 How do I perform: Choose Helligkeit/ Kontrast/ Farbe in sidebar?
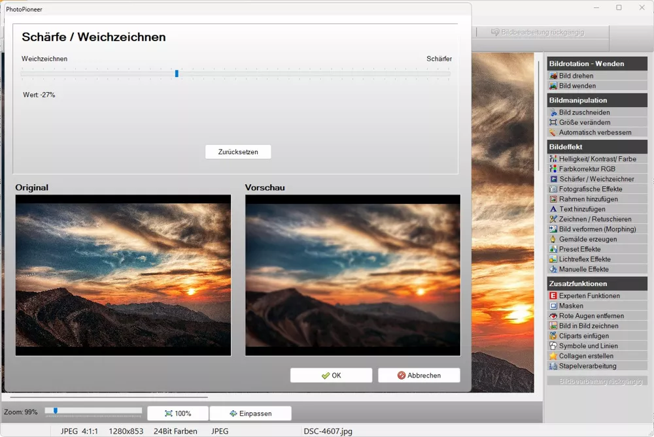coord(597,159)
